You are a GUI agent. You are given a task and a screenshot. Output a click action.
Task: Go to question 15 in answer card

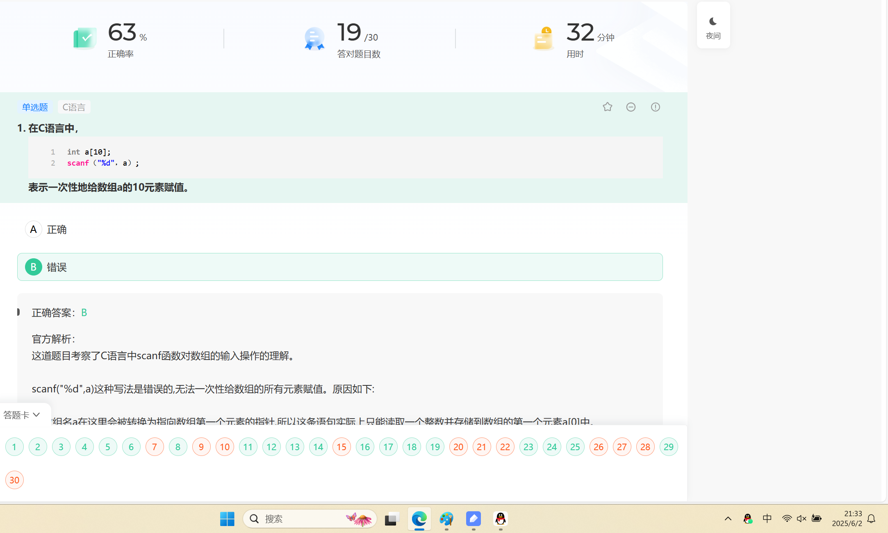tap(342, 447)
